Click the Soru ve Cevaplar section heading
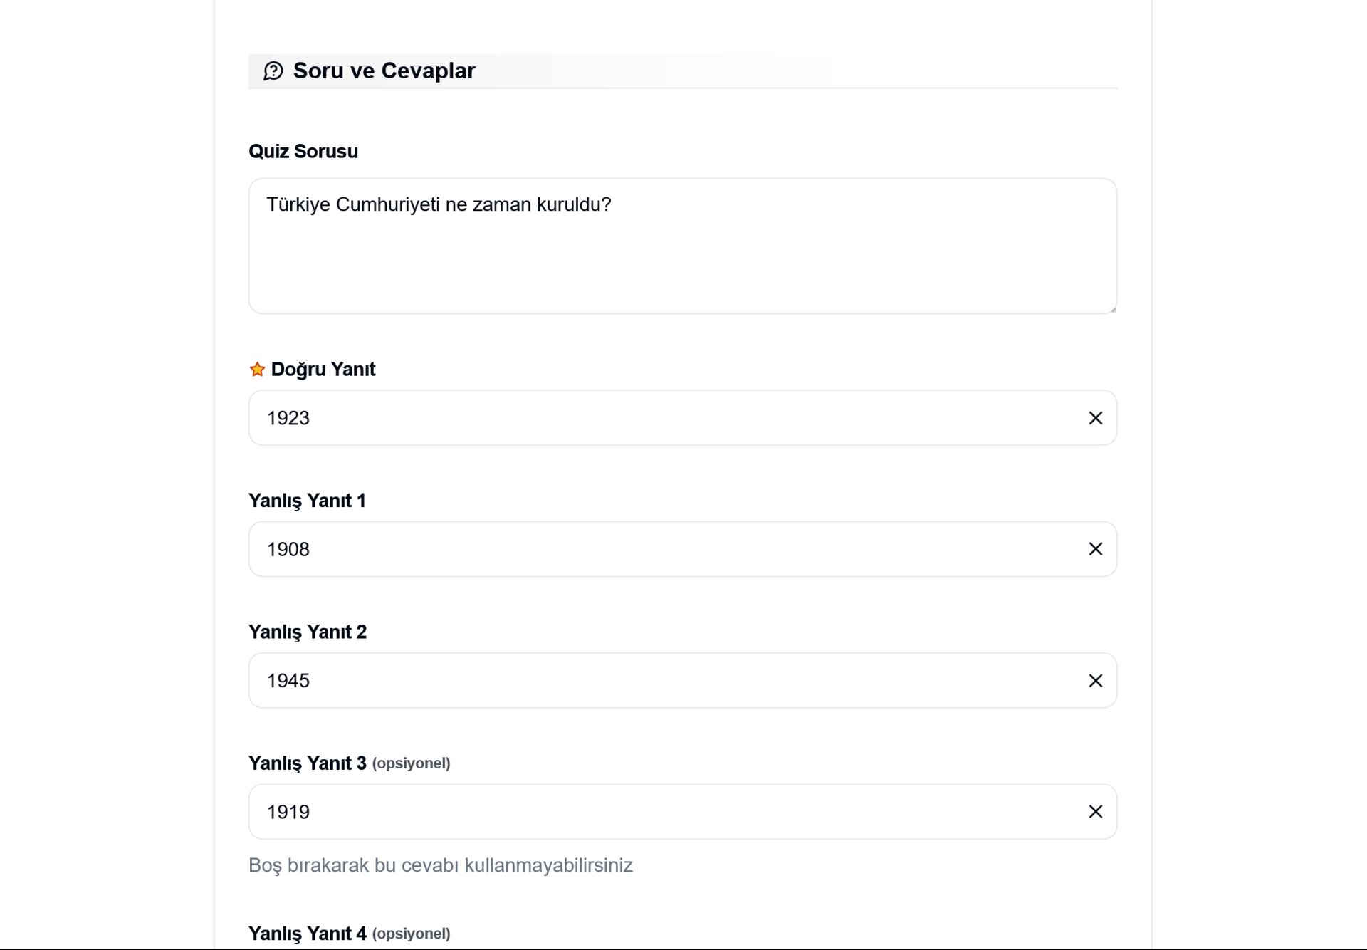This screenshot has height=950, width=1367. coord(384,71)
